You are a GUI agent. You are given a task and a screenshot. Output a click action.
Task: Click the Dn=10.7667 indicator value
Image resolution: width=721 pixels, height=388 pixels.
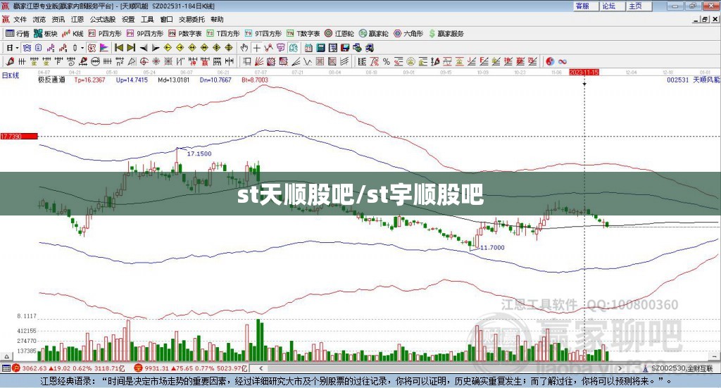pyautogui.click(x=215, y=80)
